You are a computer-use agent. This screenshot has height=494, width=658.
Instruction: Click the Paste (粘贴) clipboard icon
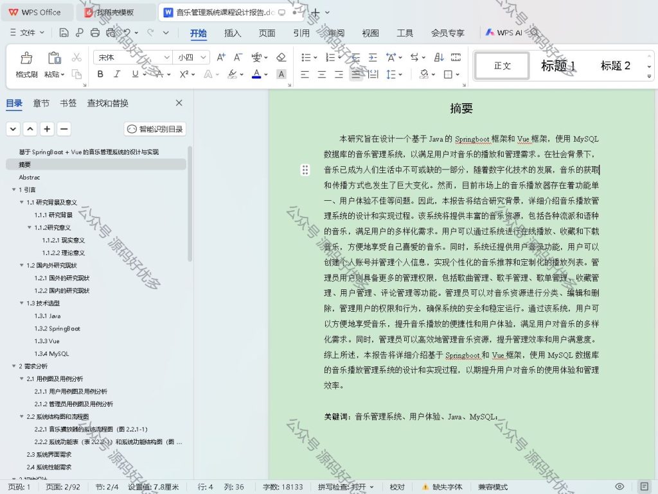click(54, 58)
